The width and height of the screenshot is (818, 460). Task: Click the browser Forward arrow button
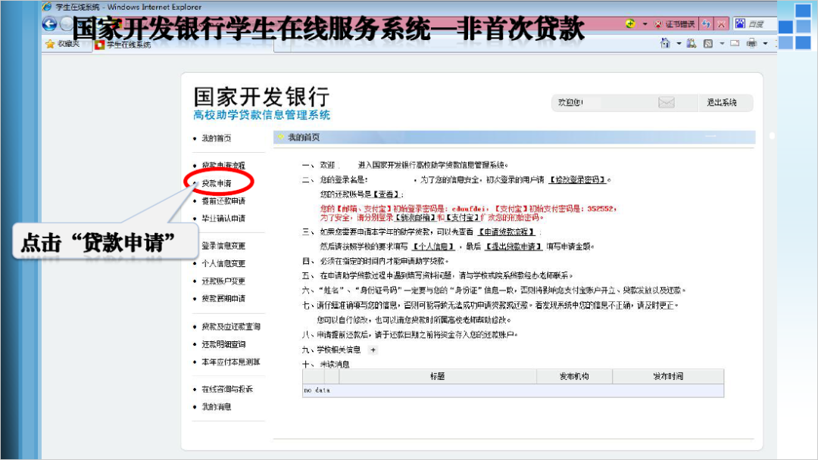click(x=66, y=23)
